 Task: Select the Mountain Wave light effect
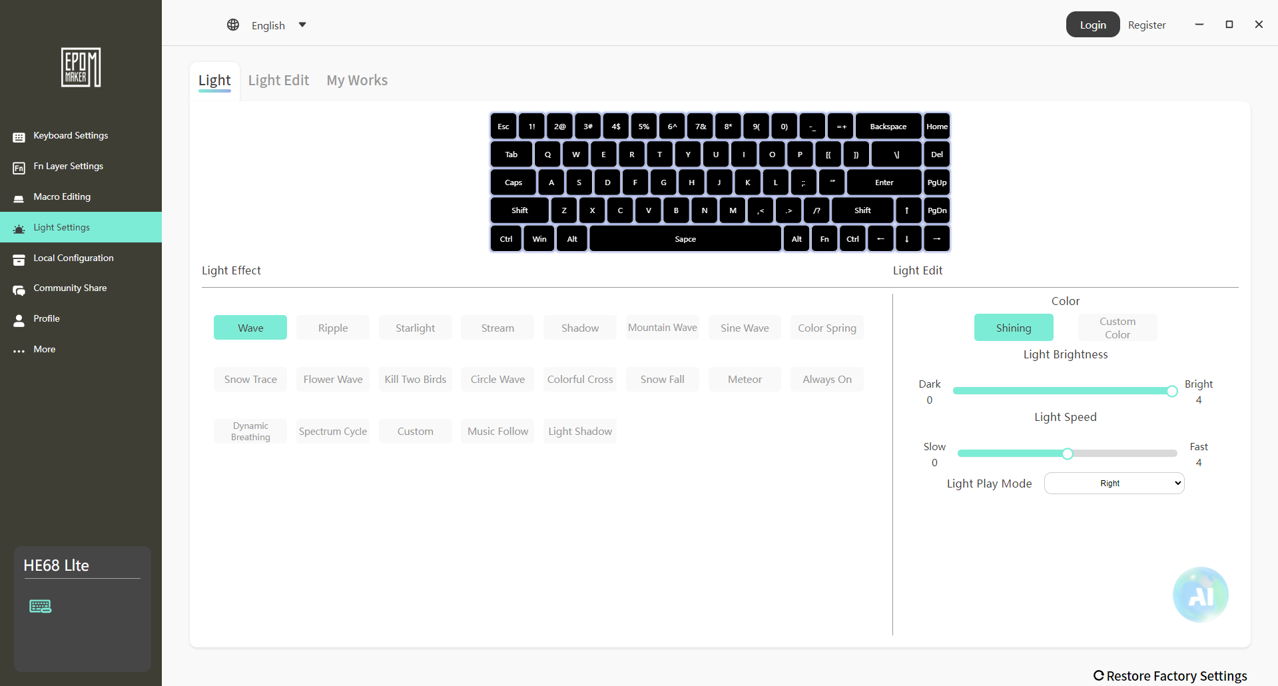coord(663,328)
